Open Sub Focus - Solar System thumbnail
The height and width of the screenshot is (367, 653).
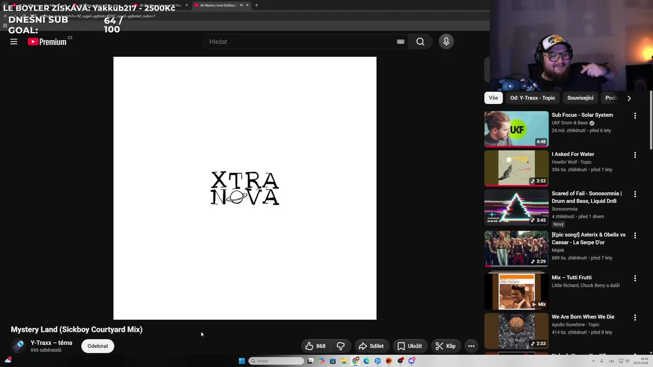coord(516,129)
